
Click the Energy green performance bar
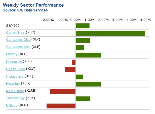[88, 55]
